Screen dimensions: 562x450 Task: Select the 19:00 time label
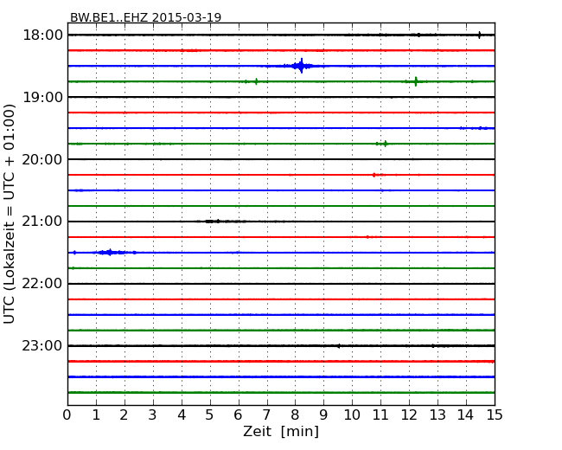(42, 97)
